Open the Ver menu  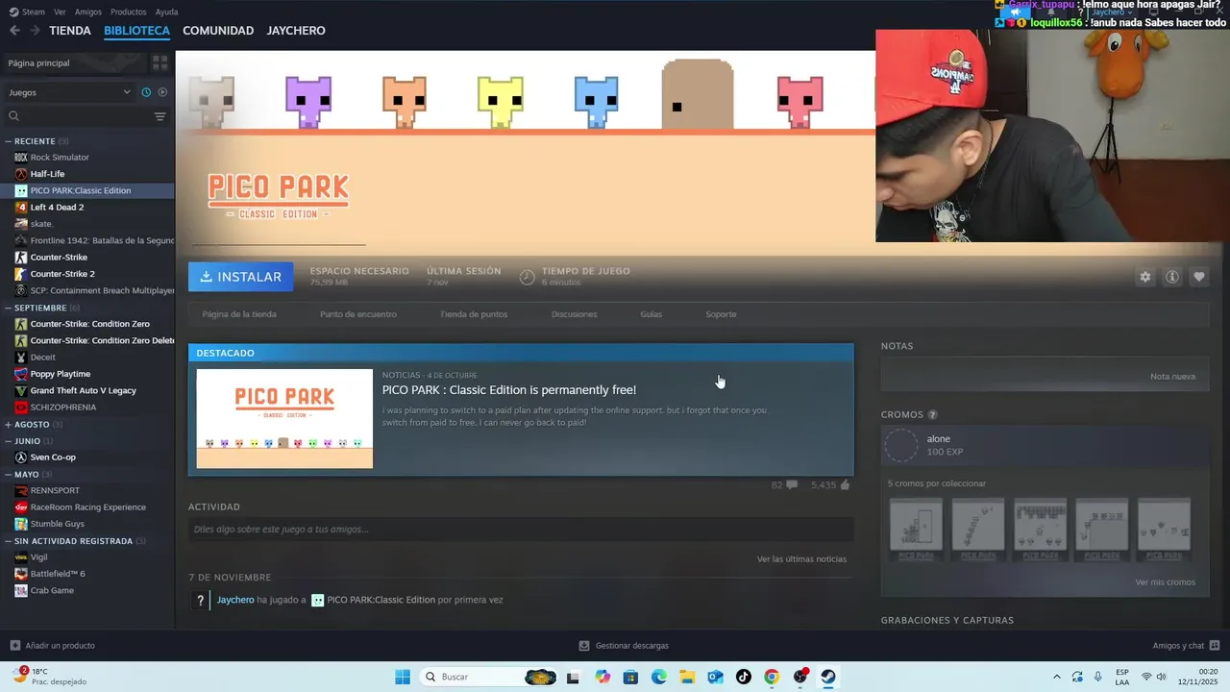pos(60,12)
